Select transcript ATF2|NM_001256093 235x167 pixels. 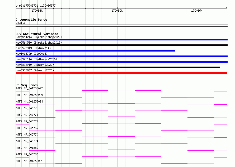tap(29, 101)
